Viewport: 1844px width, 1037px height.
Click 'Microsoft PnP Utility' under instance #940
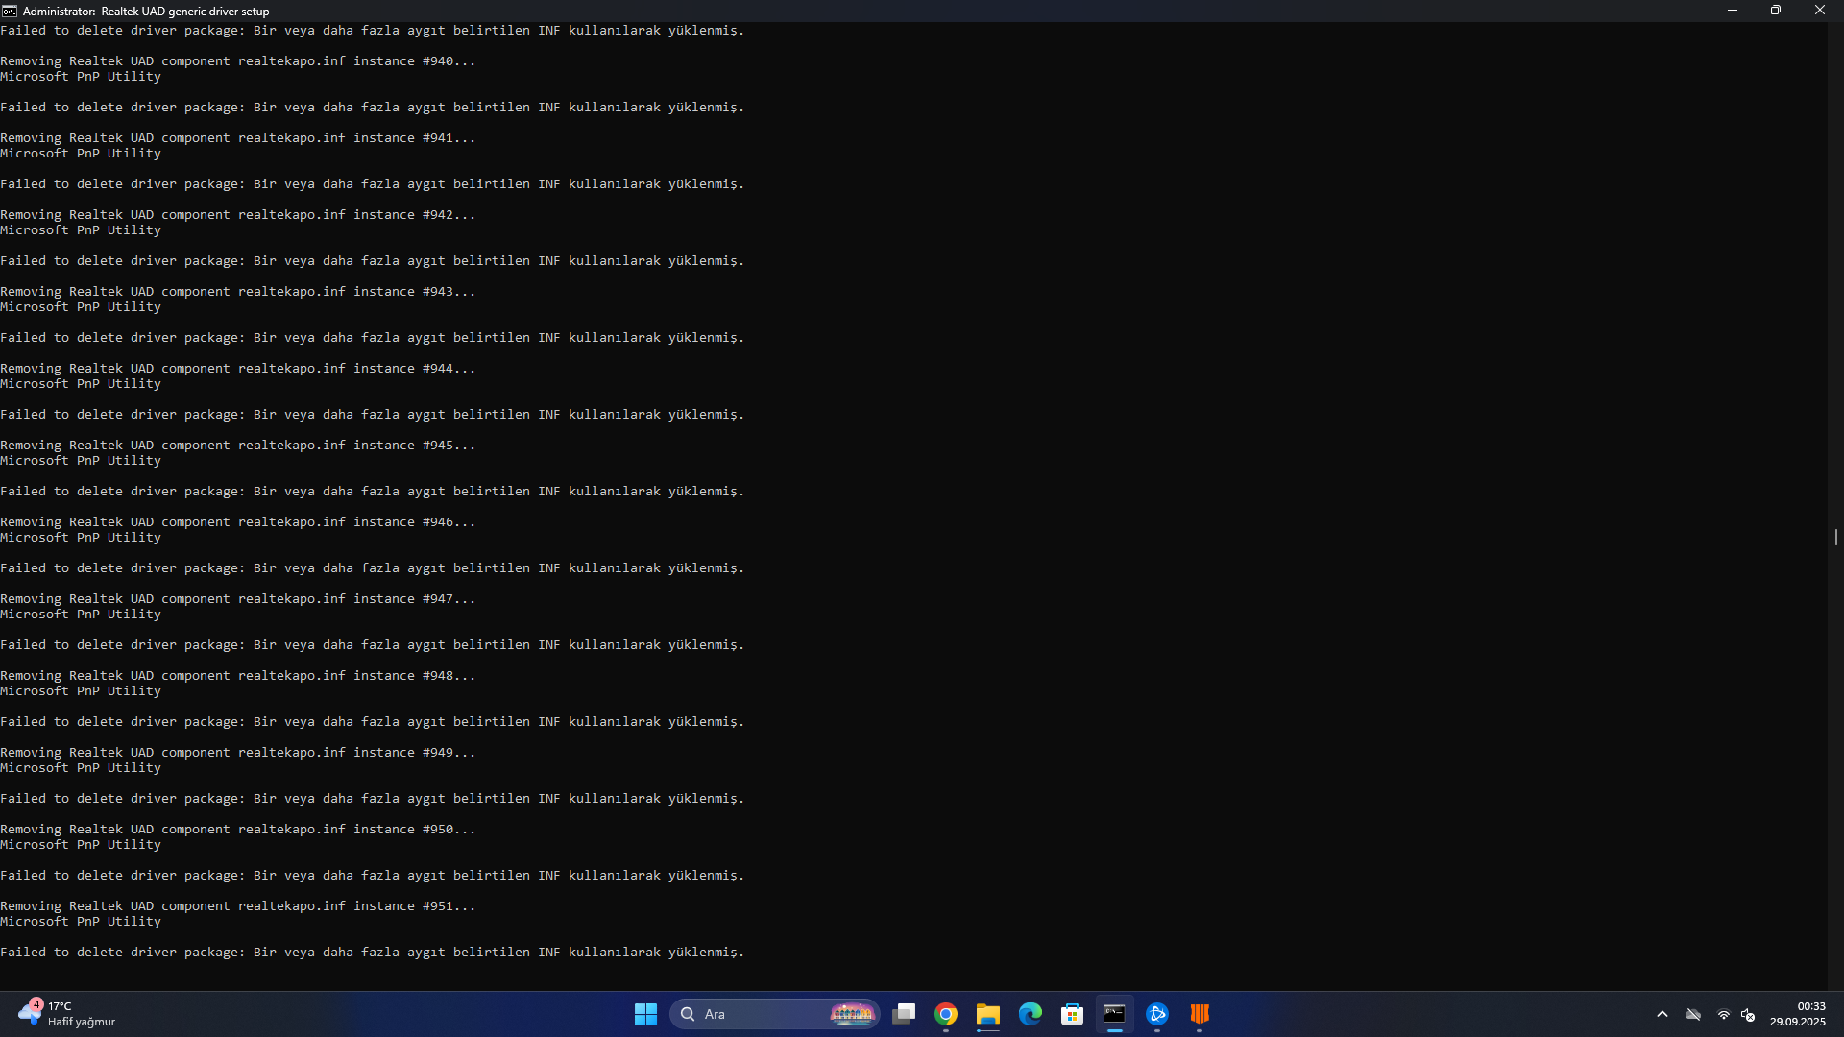[x=81, y=76]
